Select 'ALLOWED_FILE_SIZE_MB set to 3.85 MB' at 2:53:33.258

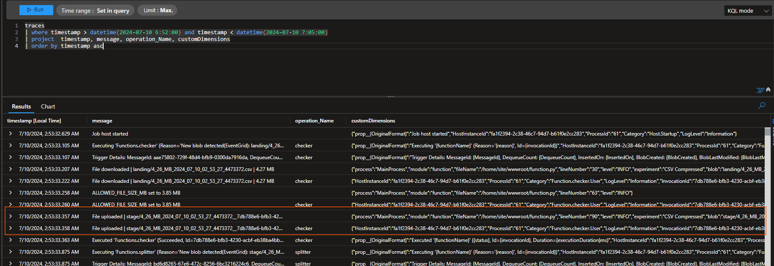click(x=136, y=193)
